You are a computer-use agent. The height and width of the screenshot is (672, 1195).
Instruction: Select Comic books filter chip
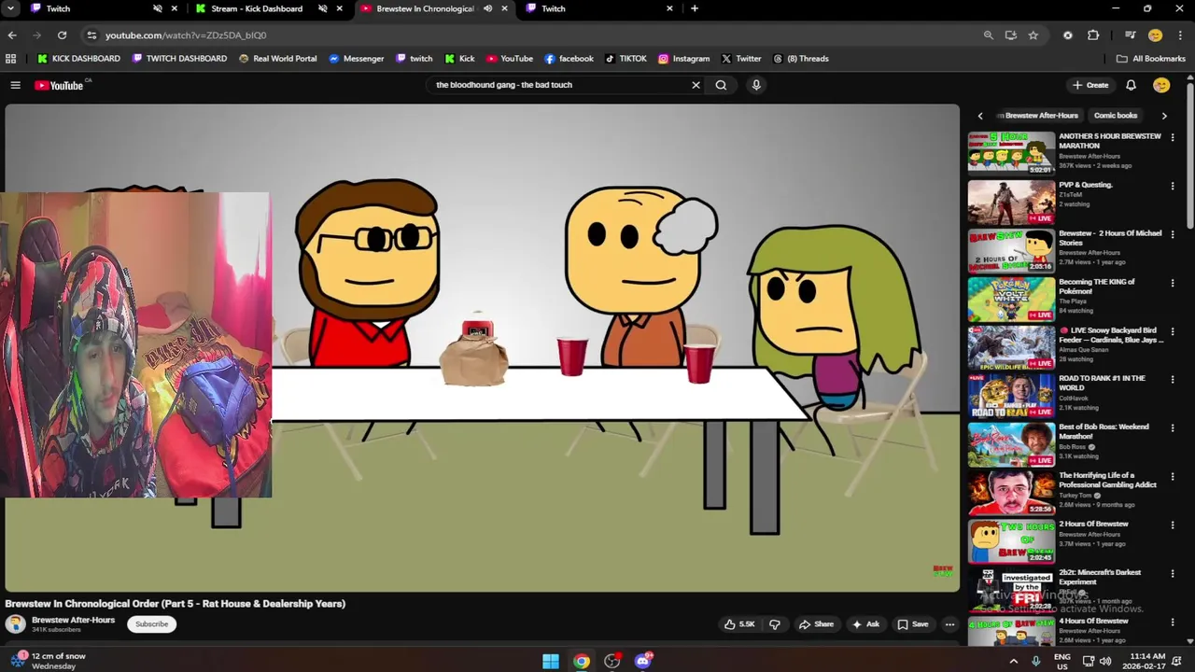(1116, 116)
